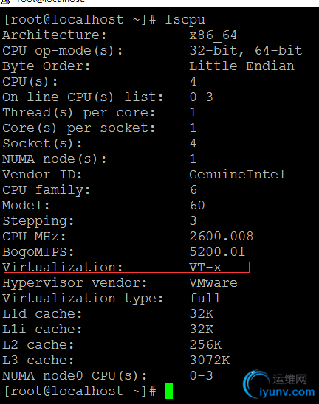Screen dimensions: 319x404
Task: Click the terminal window icon in title bar
Action: 5,1
